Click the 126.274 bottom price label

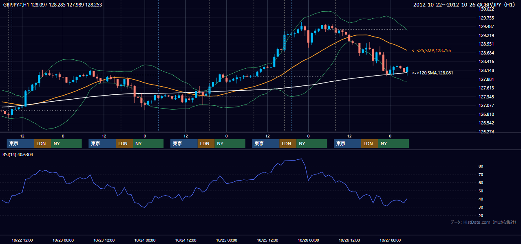487,132
